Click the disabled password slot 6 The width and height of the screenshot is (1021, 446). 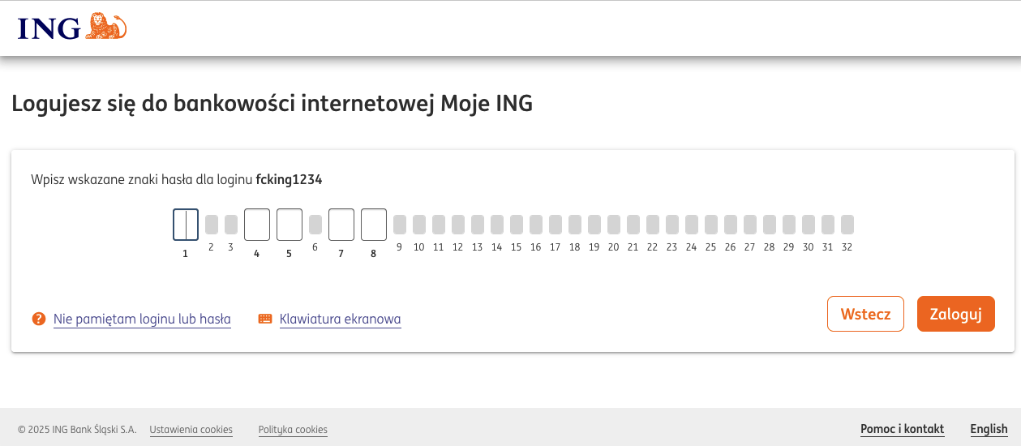[315, 225]
